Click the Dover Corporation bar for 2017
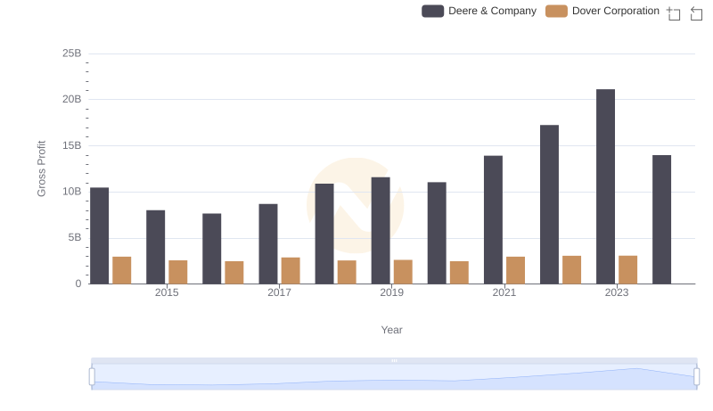Image resolution: width=713 pixels, height=411 pixels. click(x=291, y=270)
